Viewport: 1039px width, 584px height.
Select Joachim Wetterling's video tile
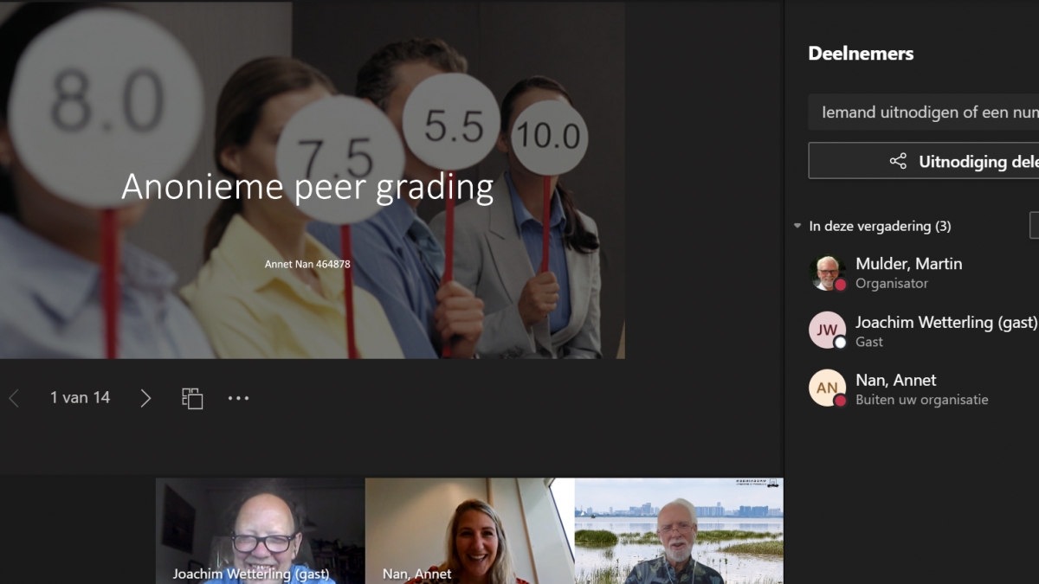(x=260, y=531)
